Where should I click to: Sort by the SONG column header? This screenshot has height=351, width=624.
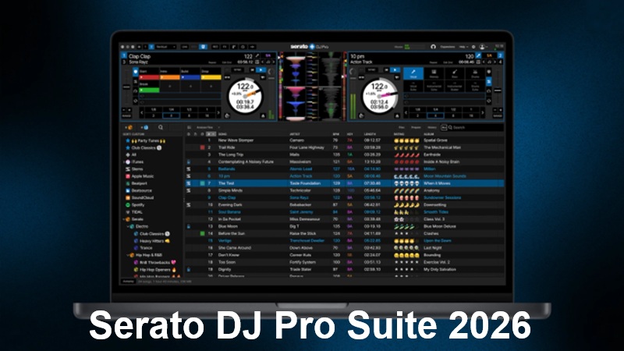222,134
